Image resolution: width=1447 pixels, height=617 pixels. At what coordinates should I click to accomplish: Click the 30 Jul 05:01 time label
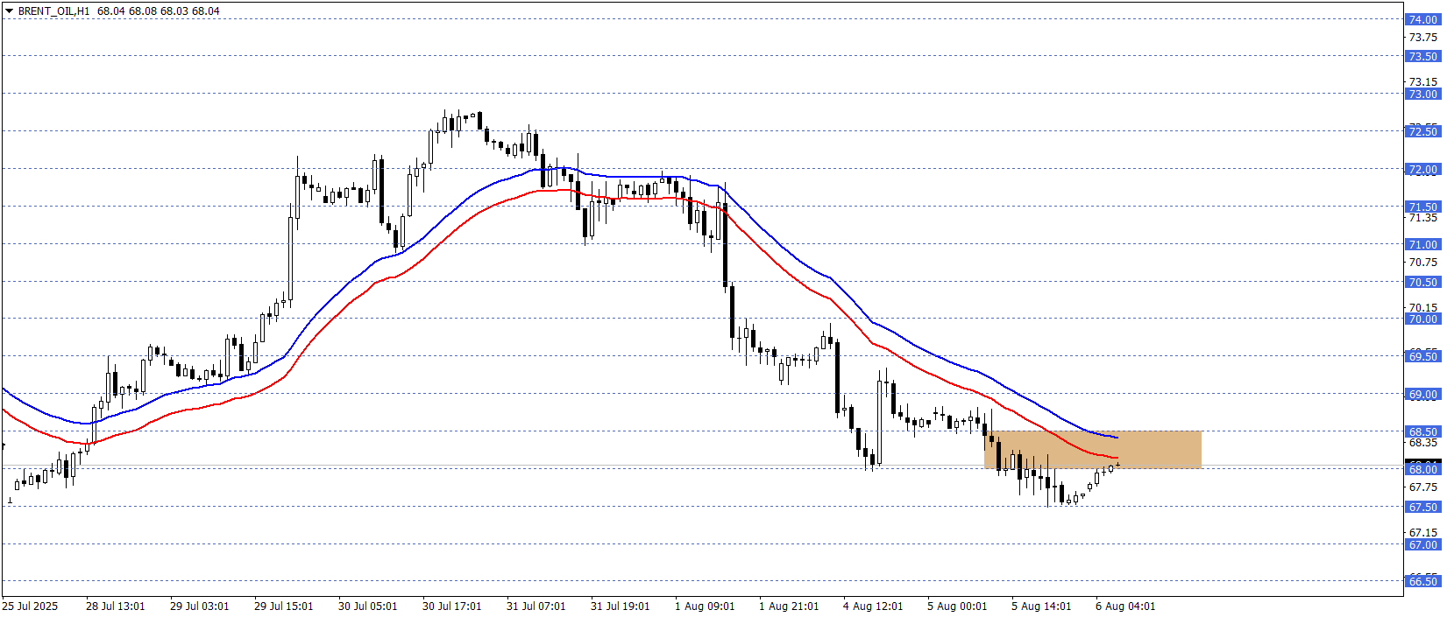tap(368, 606)
